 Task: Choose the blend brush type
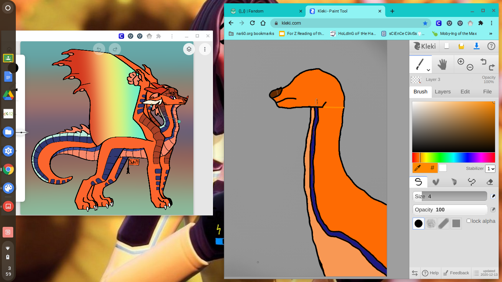(x=436, y=182)
